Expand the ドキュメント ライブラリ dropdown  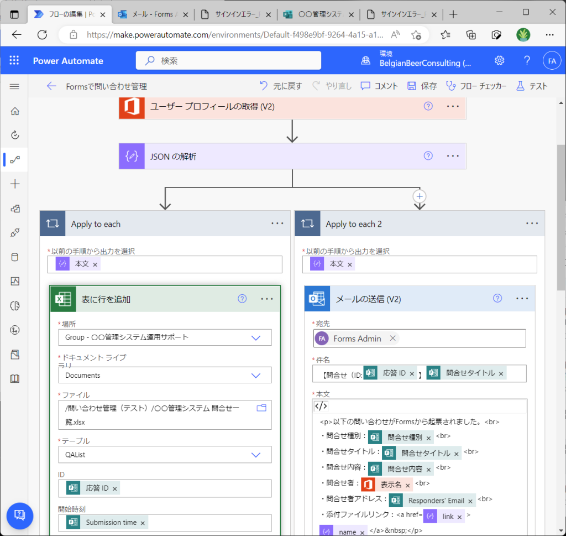tap(256, 376)
